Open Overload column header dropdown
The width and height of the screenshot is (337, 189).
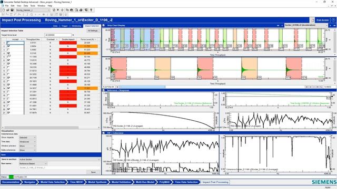pyautogui.click(x=57, y=39)
